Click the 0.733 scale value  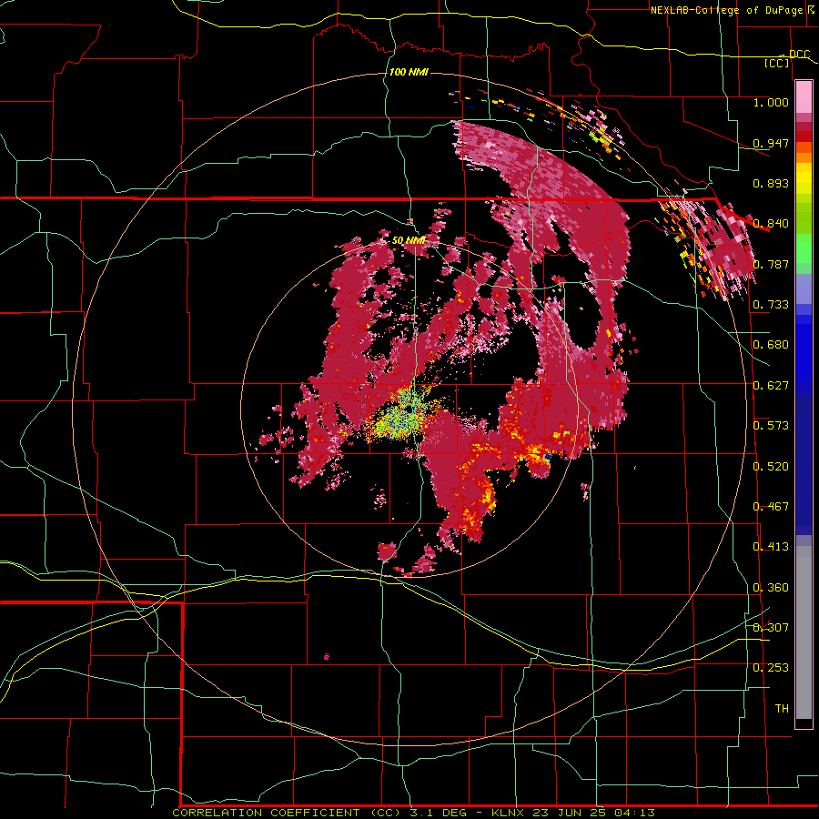pos(771,304)
